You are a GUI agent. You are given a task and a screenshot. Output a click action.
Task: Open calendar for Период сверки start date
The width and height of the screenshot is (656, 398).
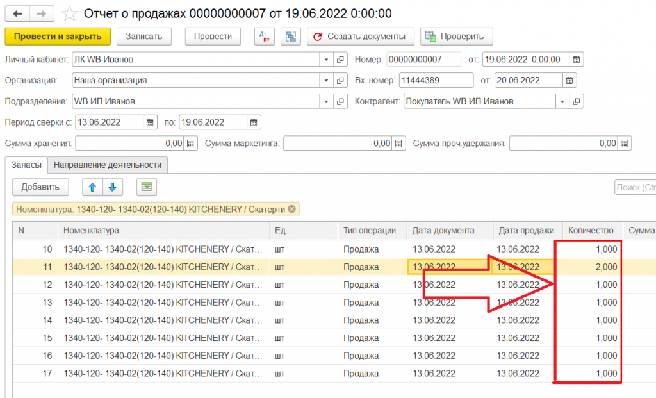[x=151, y=122]
